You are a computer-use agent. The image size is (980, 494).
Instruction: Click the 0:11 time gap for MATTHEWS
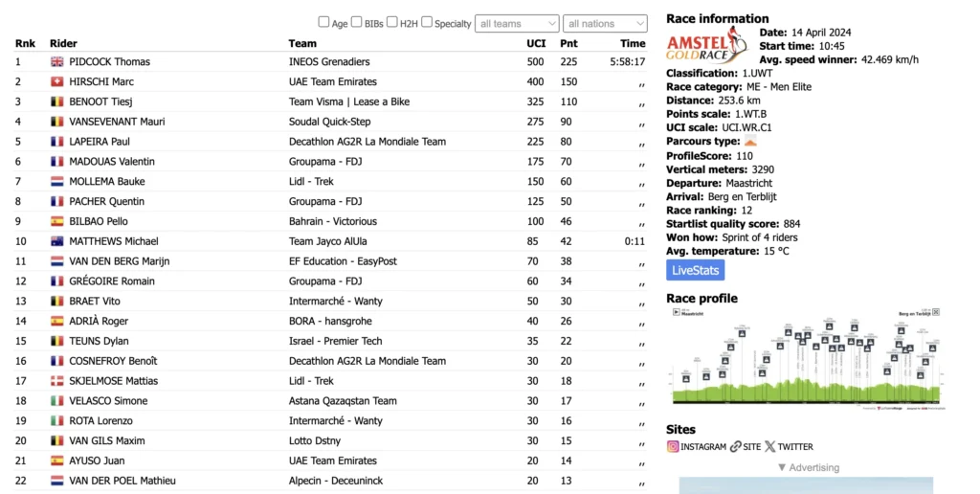pos(635,241)
